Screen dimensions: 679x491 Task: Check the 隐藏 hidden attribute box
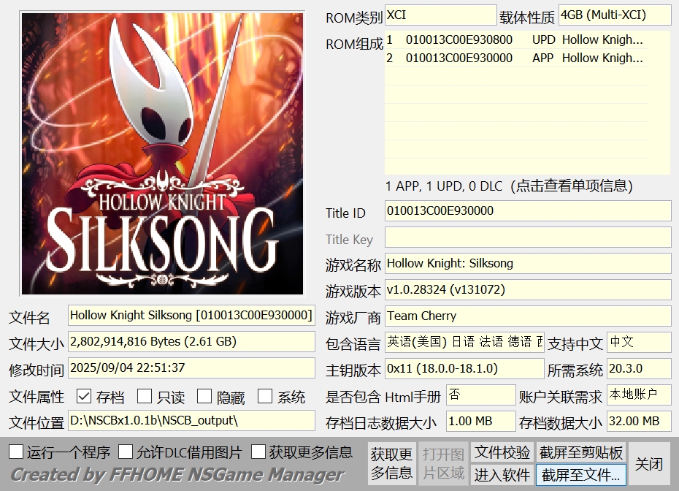point(204,396)
